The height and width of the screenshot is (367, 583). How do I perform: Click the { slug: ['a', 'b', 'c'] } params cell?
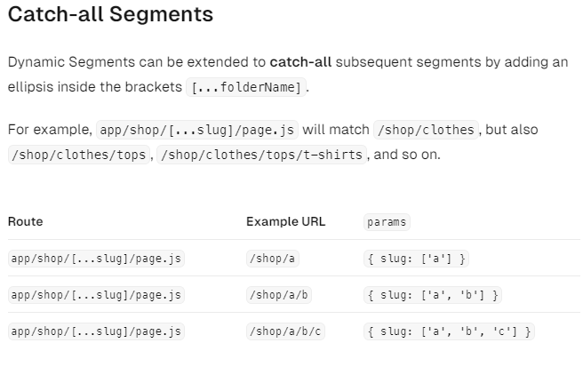(x=449, y=331)
